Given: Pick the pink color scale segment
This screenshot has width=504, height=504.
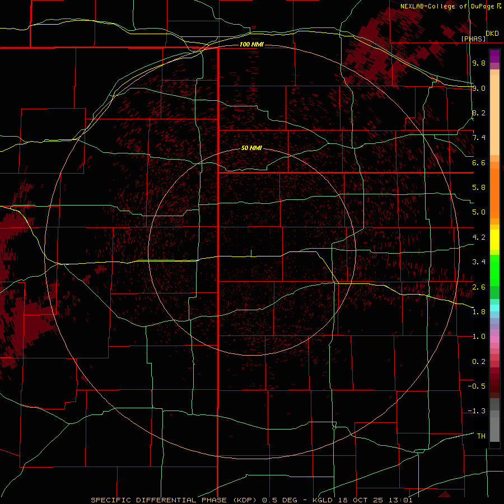Looking at the screenshot, I should 494,339.
